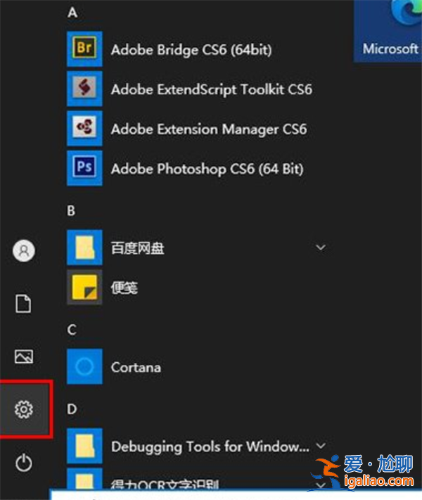422x500 pixels.
Task: Jump to letter D section header
Action: (72, 409)
